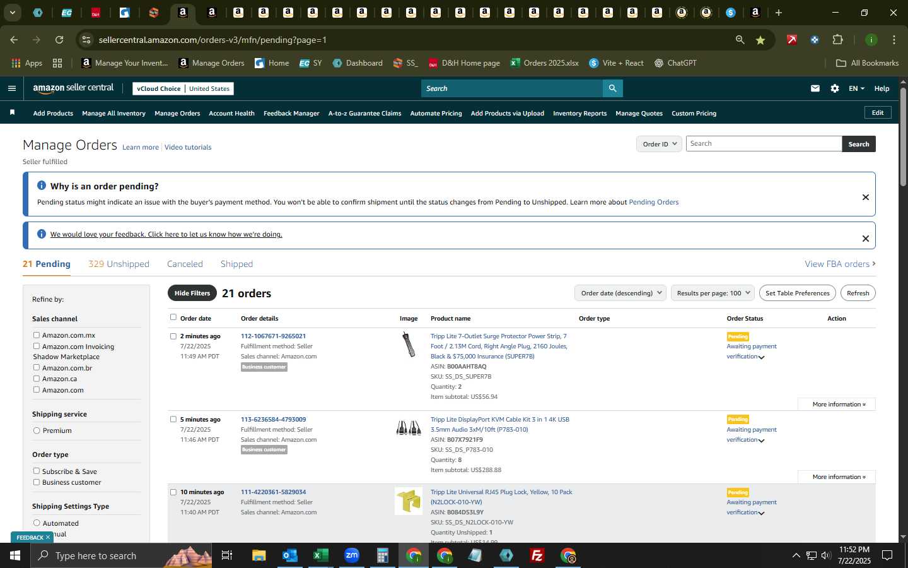Viewport: 908px width, 568px height.
Task: Switch to the 329 Unshipped tab
Action: (x=119, y=264)
